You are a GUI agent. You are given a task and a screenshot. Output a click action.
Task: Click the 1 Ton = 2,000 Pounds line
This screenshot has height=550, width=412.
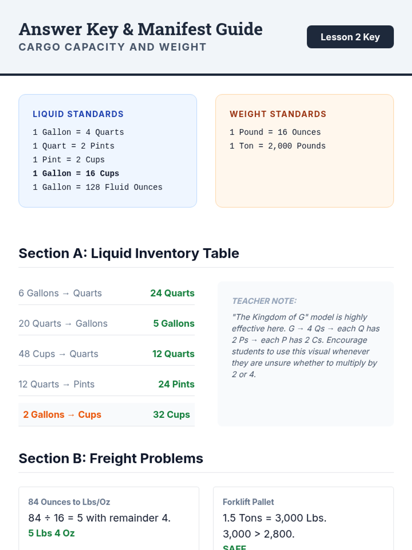coord(277,146)
